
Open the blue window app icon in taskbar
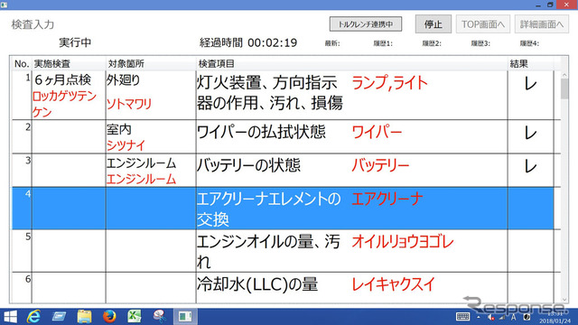59,317
